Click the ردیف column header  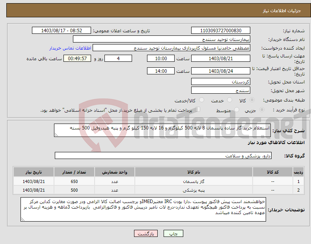pyautogui.click(x=298, y=172)
